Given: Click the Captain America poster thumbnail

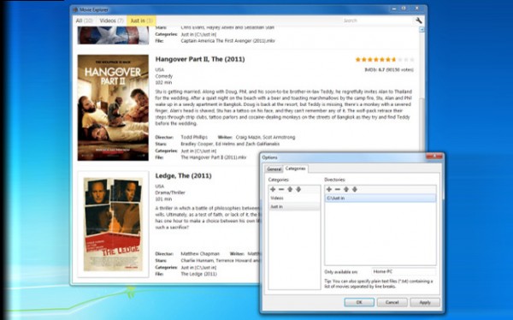Looking at the screenshot, I should pos(113,35).
